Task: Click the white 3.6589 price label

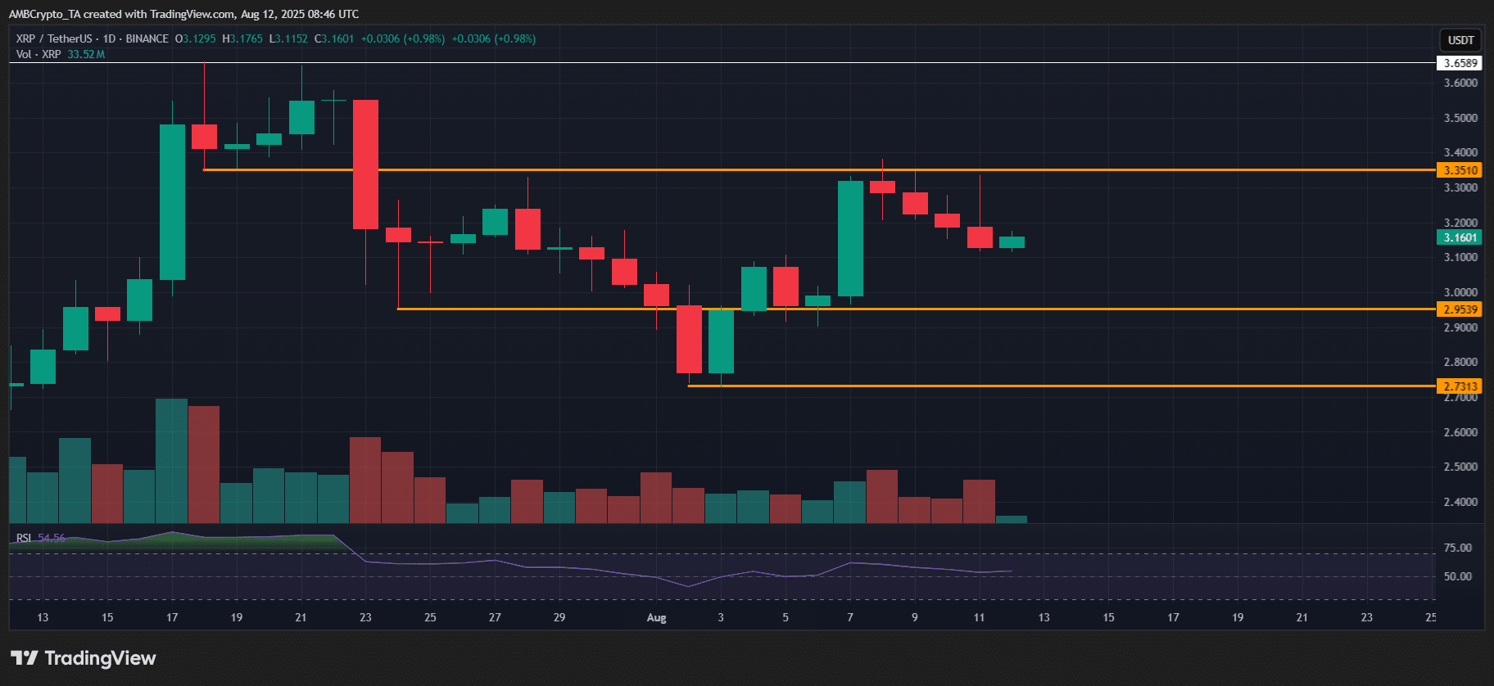Action: pyautogui.click(x=1460, y=63)
